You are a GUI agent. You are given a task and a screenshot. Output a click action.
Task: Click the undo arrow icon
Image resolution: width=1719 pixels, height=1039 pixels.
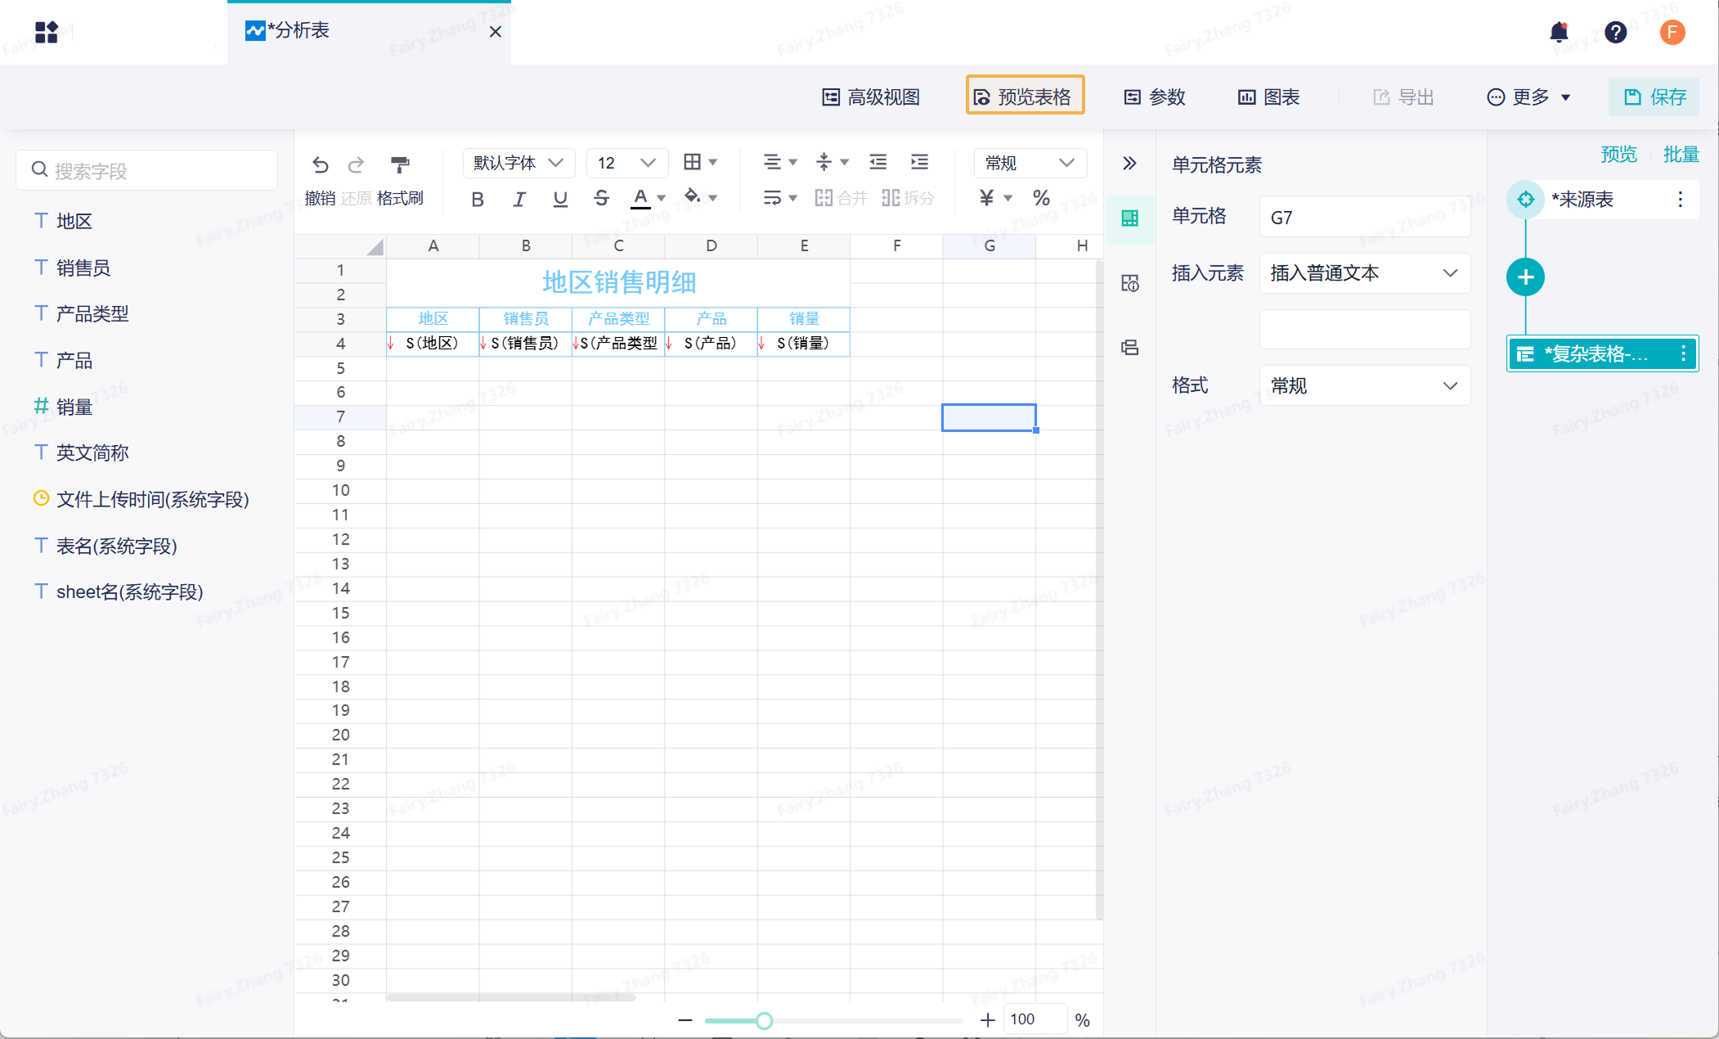click(x=320, y=164)
